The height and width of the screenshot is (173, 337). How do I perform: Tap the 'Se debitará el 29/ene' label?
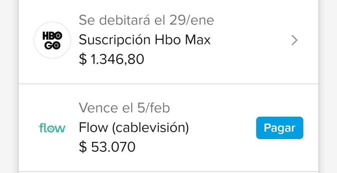tap(146, 21)
